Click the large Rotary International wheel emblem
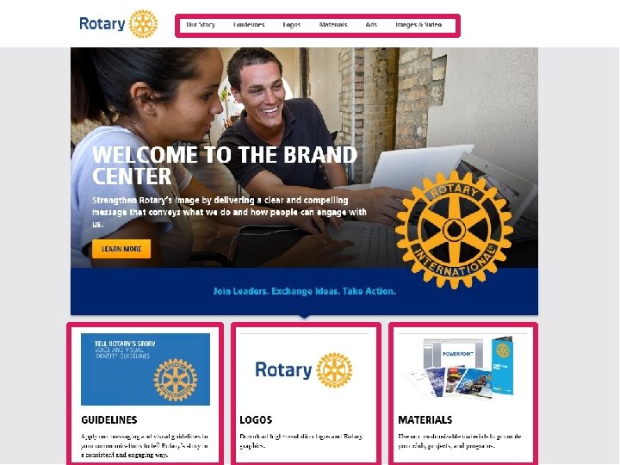 [454, 230]
